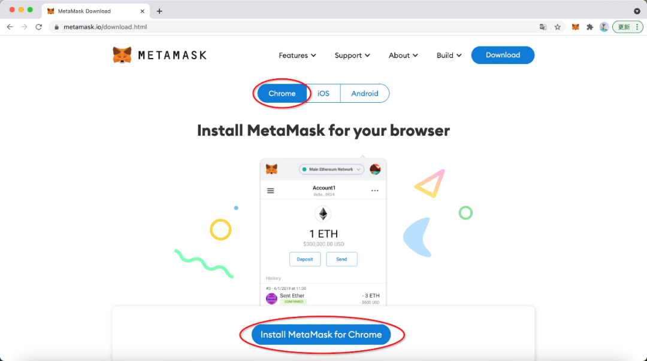
Task: Click the Ethereum diamond logo
Action: (323, 214)
